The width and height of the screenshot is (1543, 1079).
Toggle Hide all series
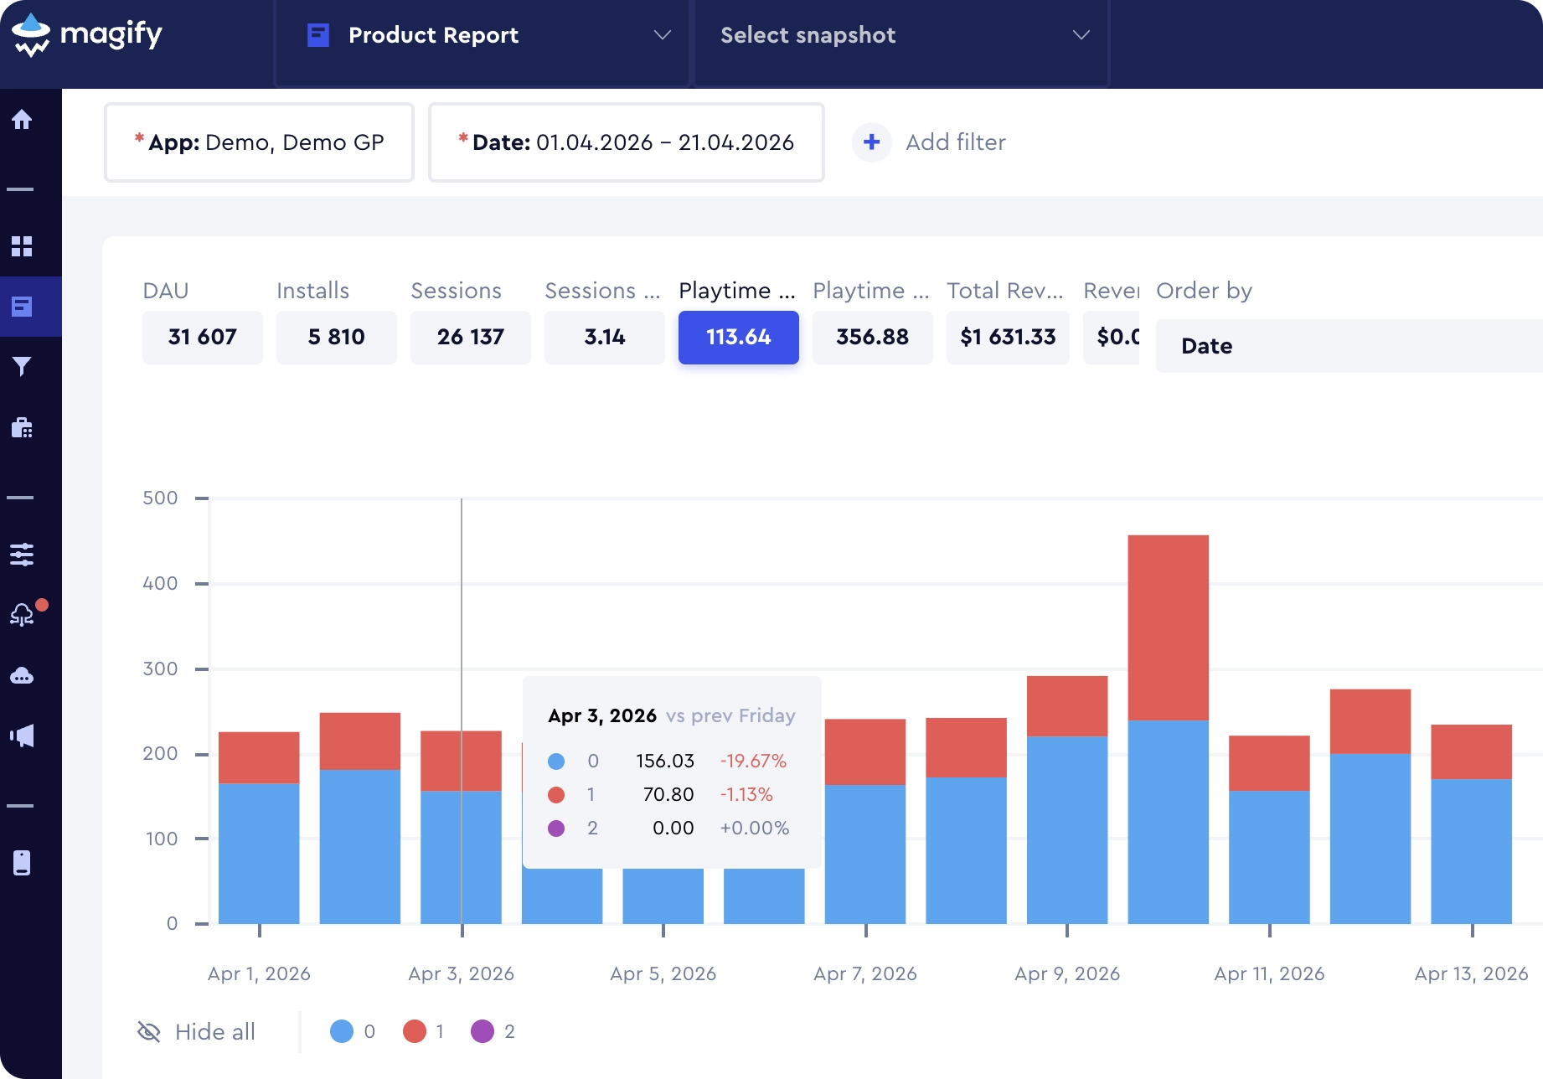(196, 1032)
